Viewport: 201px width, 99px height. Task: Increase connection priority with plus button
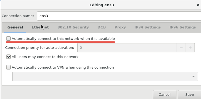tap(190, 48)
